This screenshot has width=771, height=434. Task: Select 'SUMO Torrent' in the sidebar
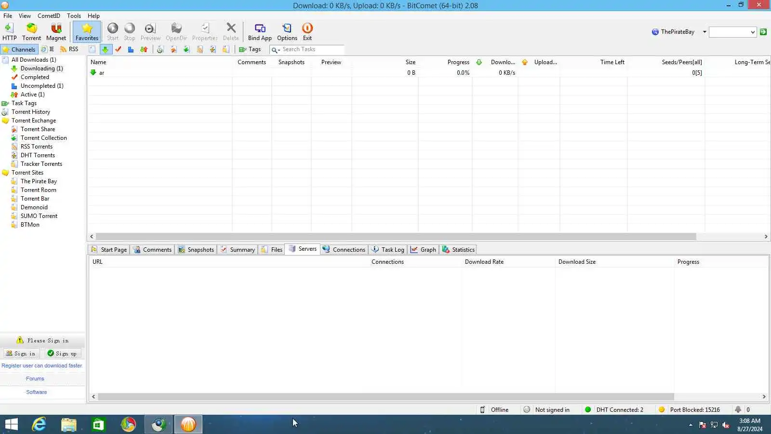[x=39, y=216]
